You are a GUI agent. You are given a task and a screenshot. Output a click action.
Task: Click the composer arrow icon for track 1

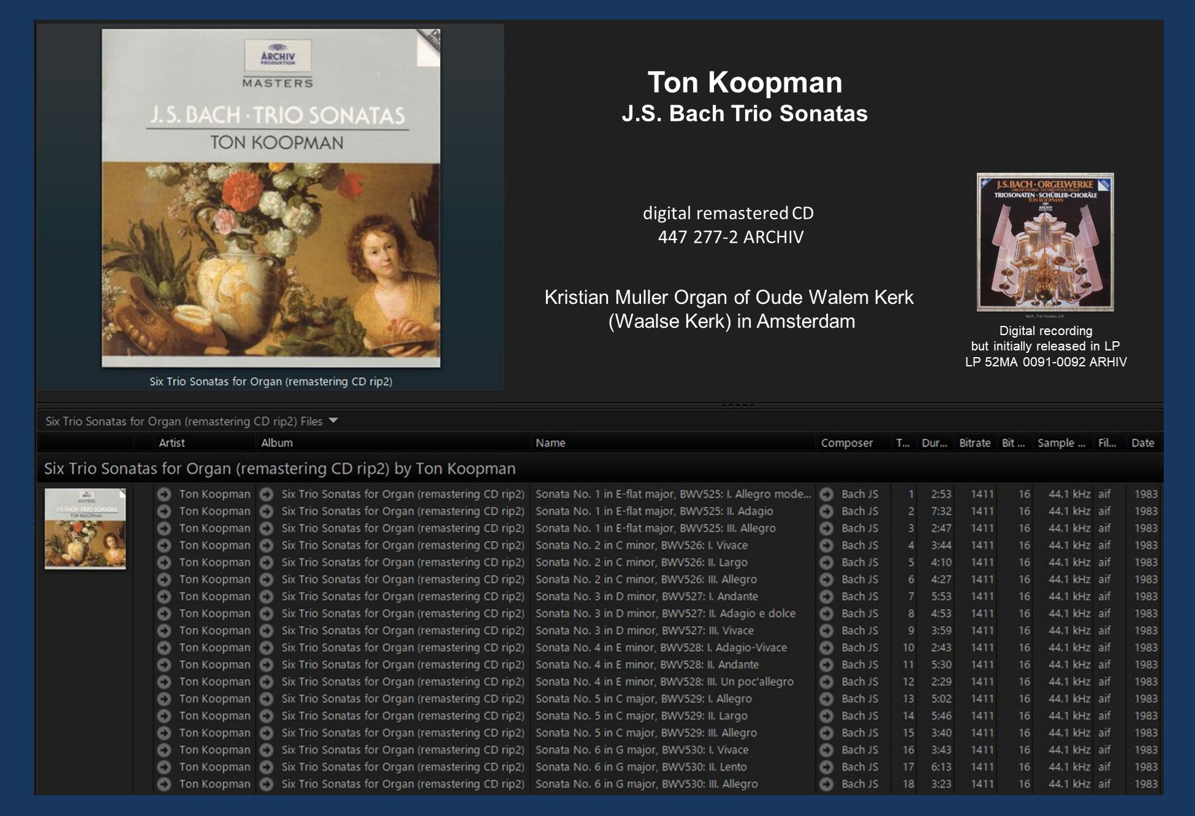point(827,494)
